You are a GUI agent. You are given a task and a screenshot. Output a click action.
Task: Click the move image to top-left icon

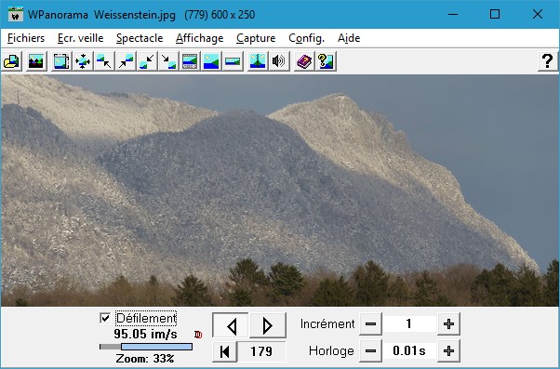point(104,61)
